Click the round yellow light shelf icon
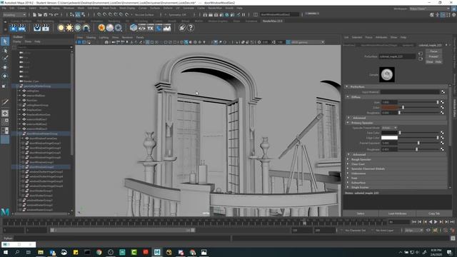The image size is (457, 257). [x=61, y=28]
